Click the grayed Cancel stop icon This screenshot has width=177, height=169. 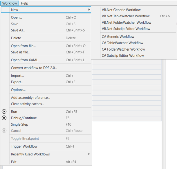(x=4, y=131)
